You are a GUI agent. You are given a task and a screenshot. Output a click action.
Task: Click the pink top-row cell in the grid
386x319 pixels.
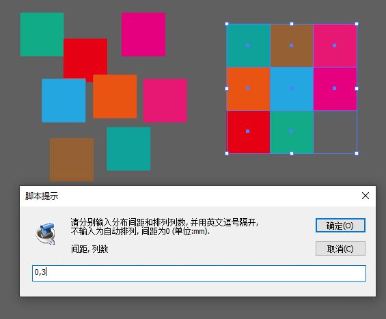coord(335,46)
